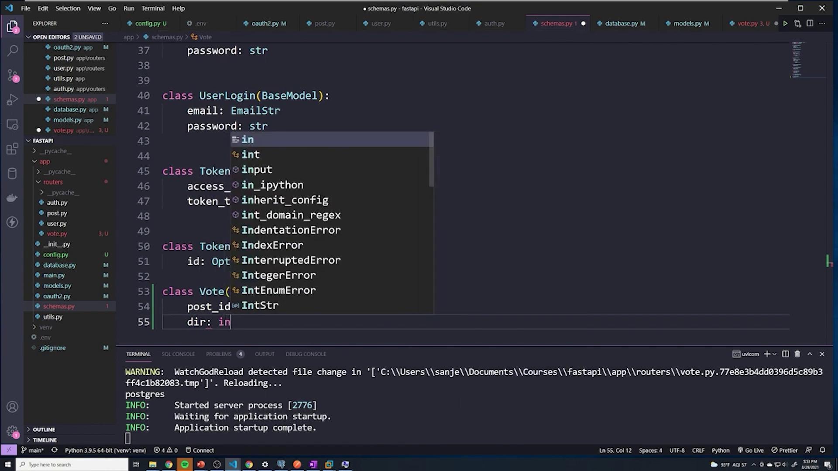The height and width of the screenshot is (471, 838).
Task: Click Python interpreter version in status bar
Action: point(105,451)
